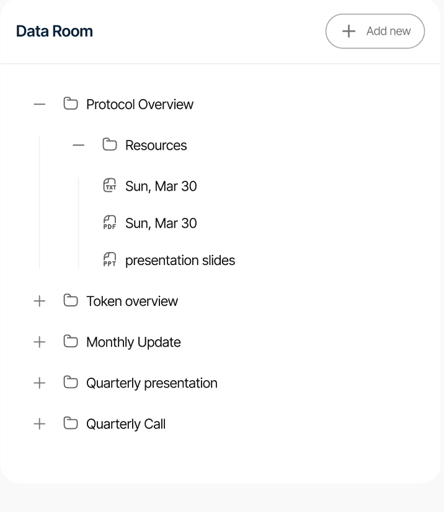Open the presentation slides file
This screenshot has height=512, width=444.
coord(180,260)
